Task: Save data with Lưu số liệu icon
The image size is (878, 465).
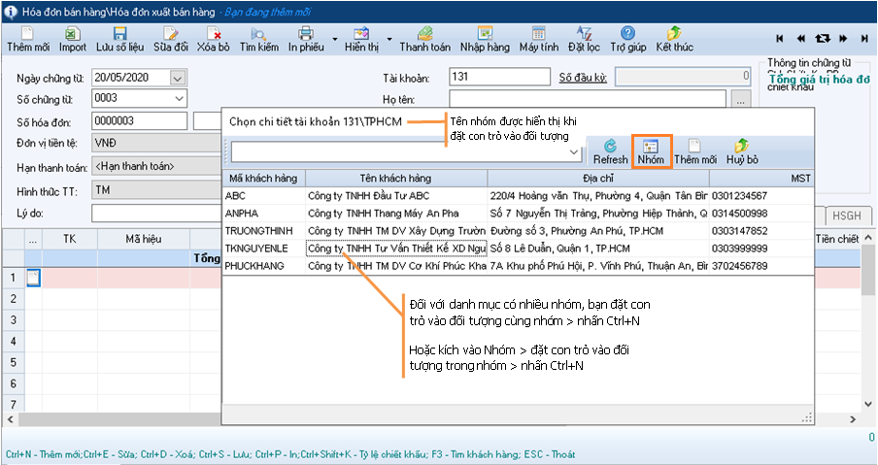Action: [x=121, y=39]
